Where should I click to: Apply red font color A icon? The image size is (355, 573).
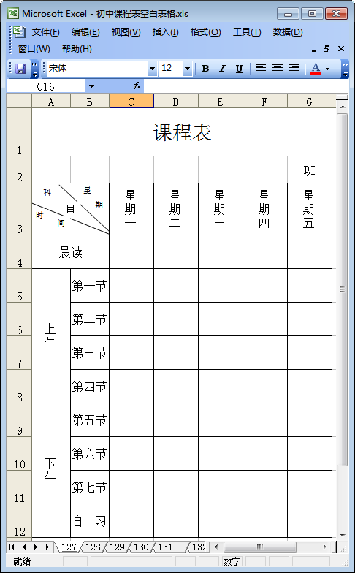316,69
